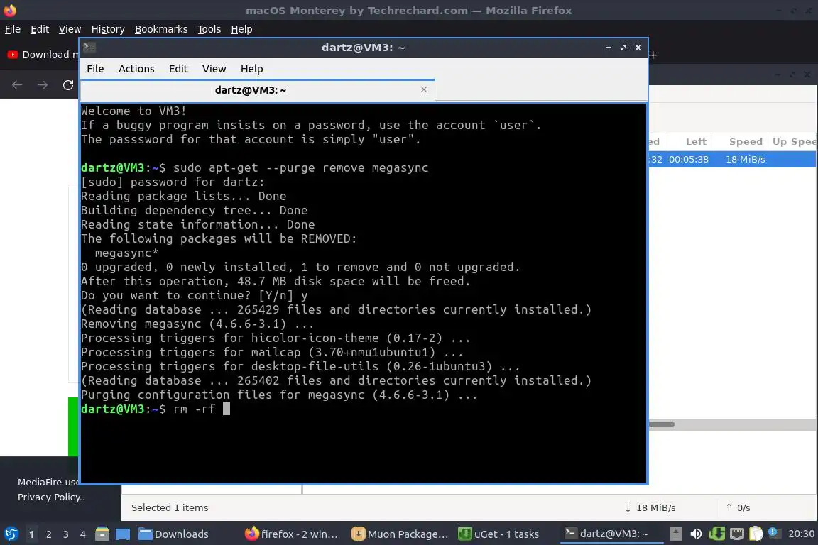Click the uGet horizontal scrollbar thumb
The height and width of the screenshot is (545, 818).
click(x=662, y=424)
